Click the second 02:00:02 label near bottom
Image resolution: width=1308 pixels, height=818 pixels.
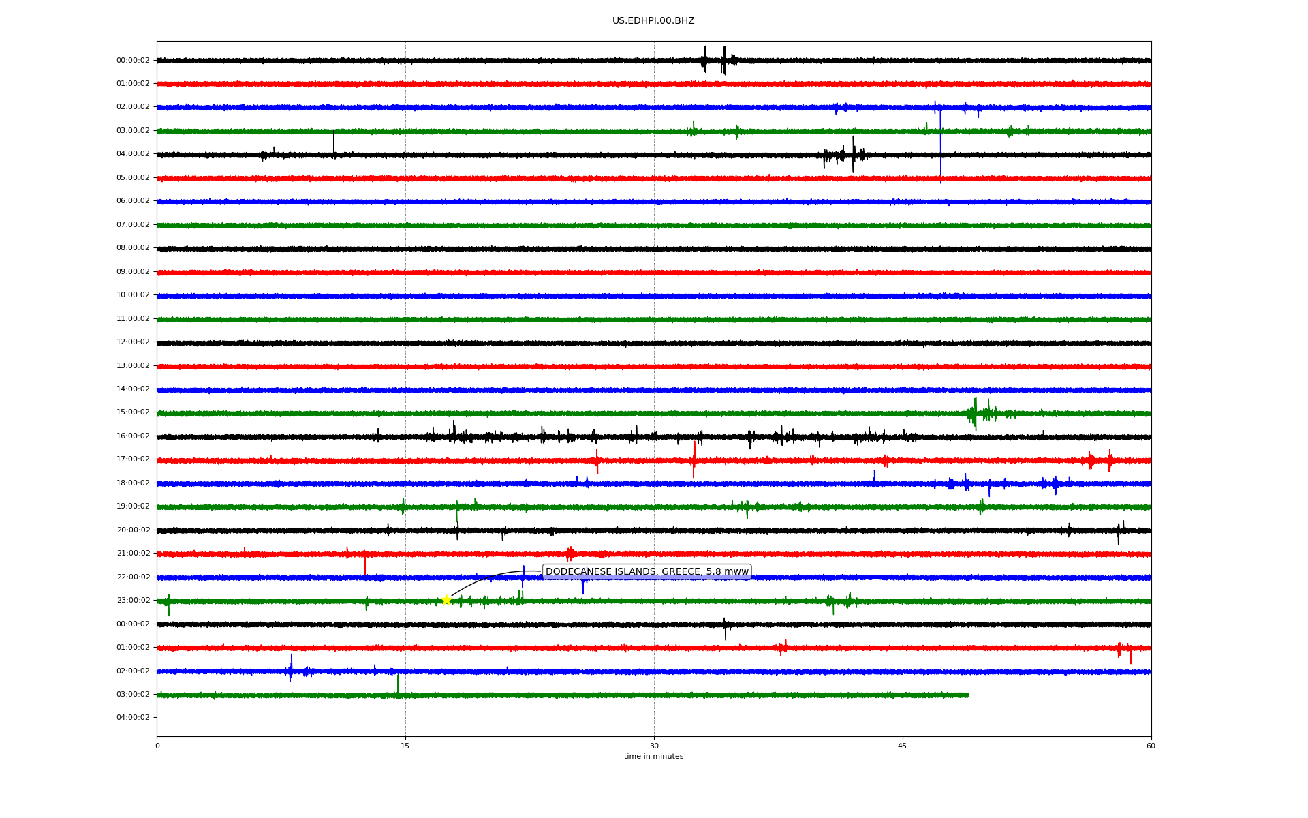tap(133, 671)
